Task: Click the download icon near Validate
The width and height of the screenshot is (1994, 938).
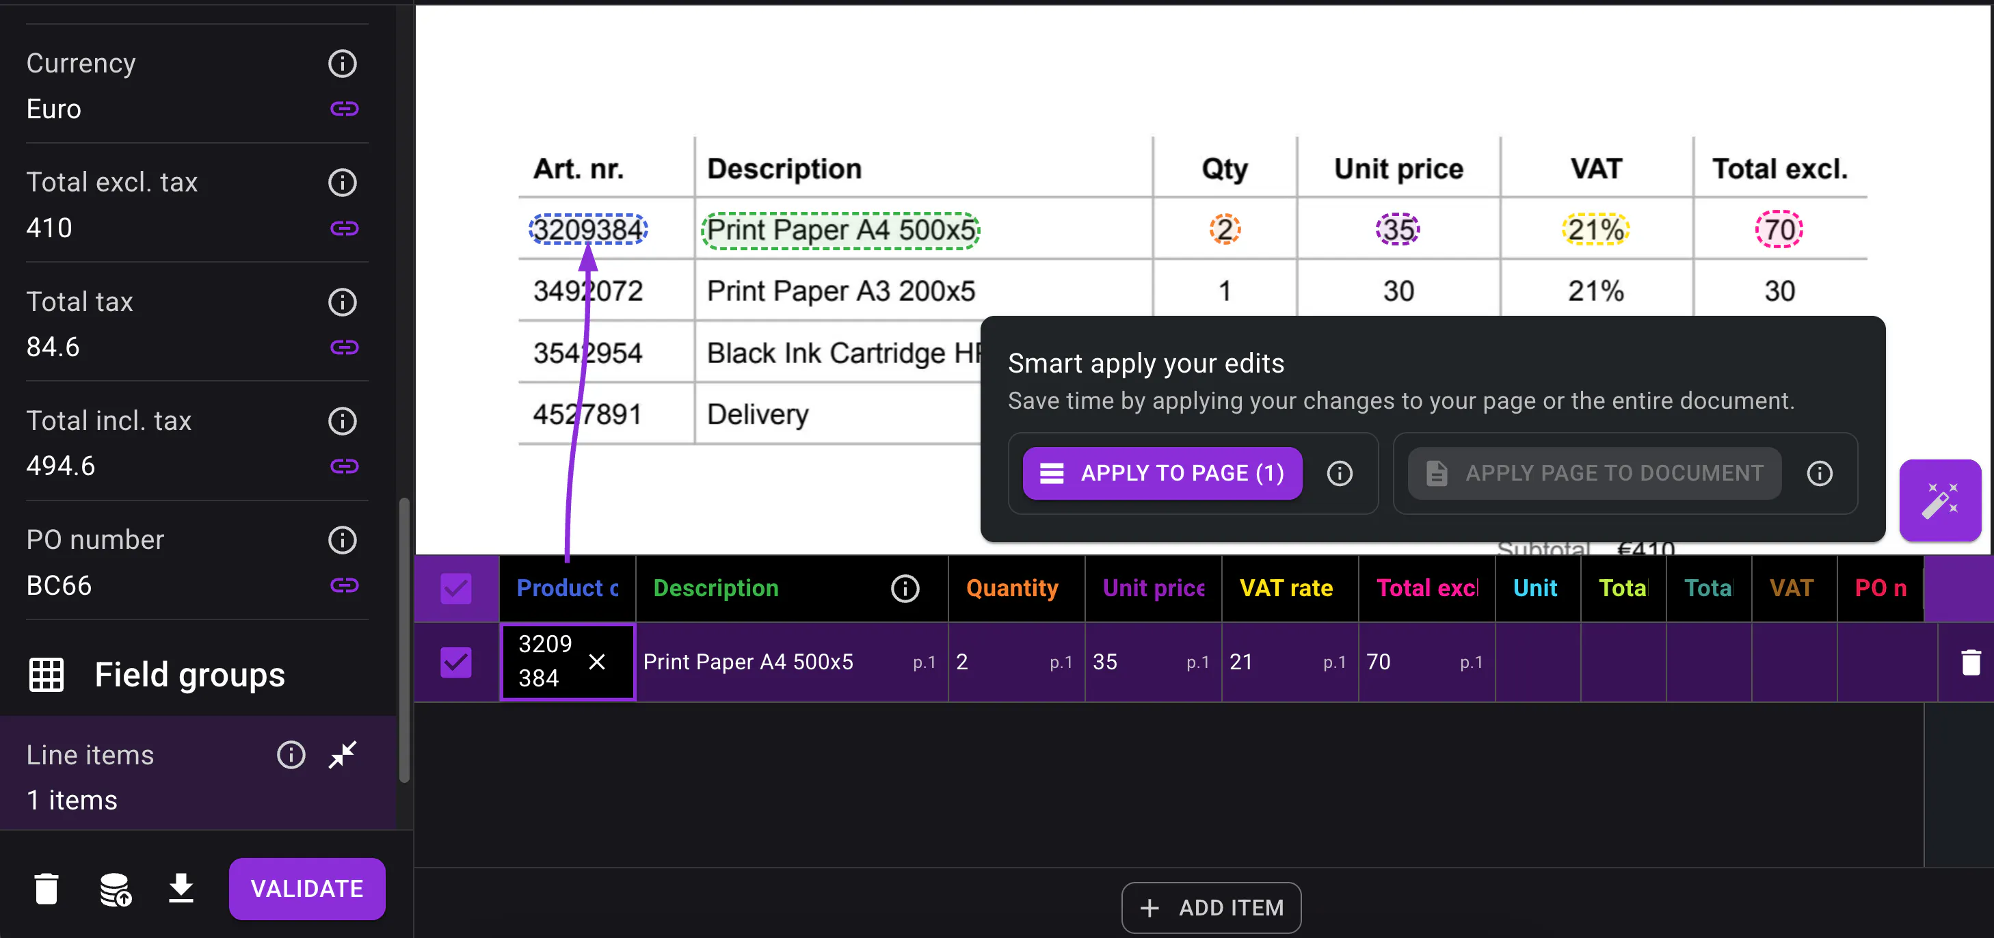Action: click(181, 887)
